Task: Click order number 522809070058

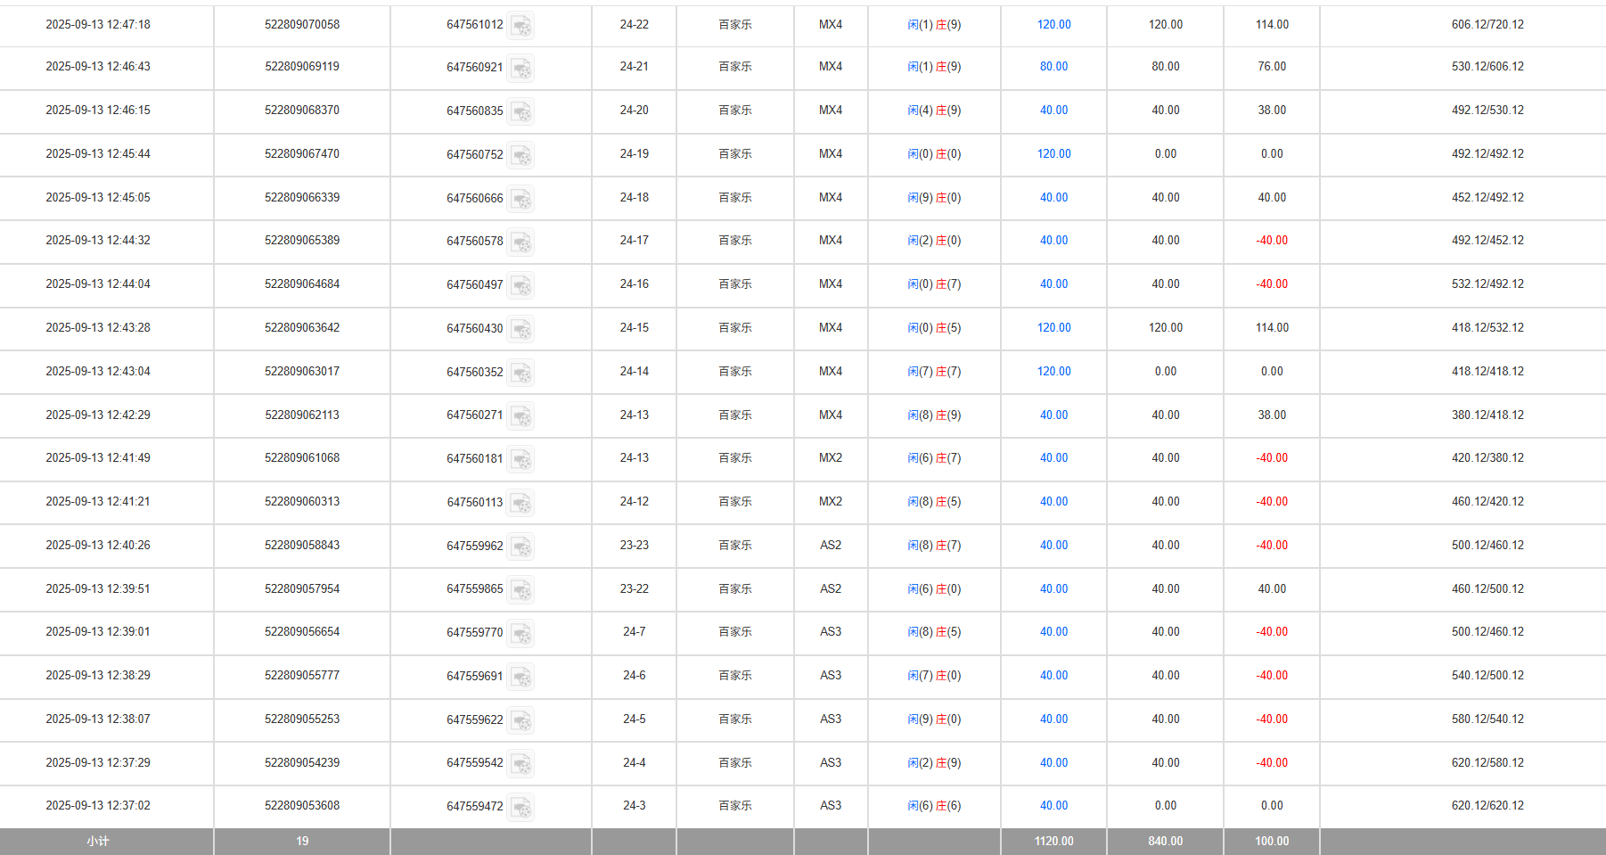Action: point(302,25)
